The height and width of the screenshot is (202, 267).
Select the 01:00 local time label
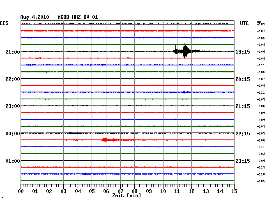pos(13,161)
